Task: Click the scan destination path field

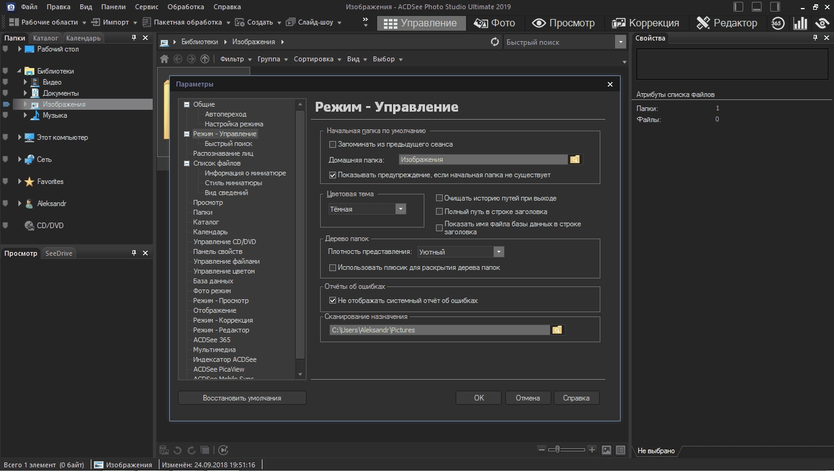Action: pos(440,330)
